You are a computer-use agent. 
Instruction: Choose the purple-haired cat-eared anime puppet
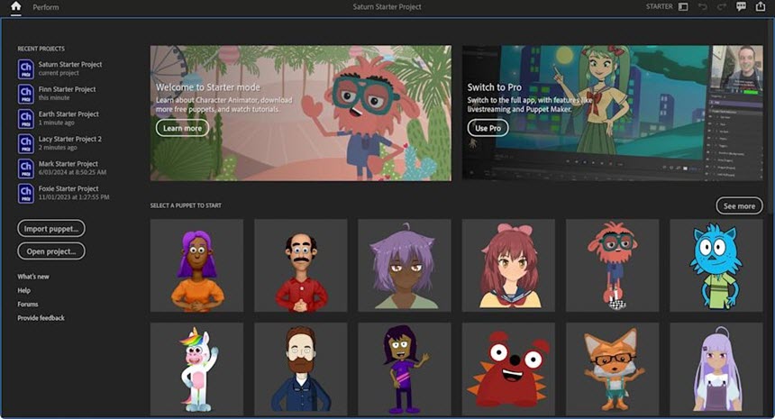click(405, 266)
